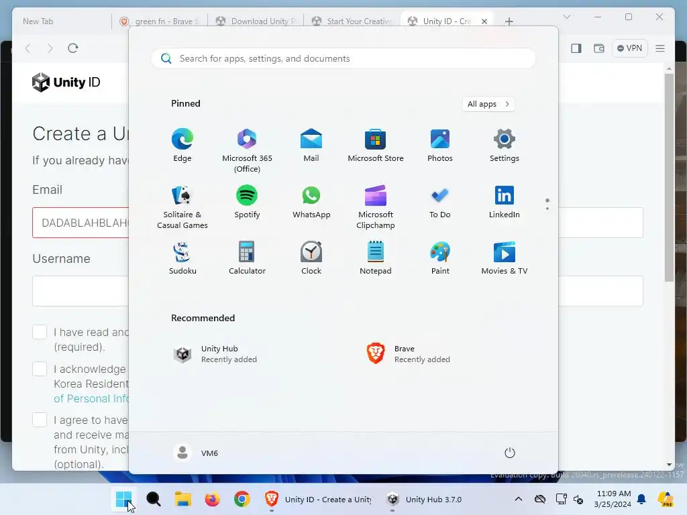Open Microsoft Clipchamp

(376, 207)
